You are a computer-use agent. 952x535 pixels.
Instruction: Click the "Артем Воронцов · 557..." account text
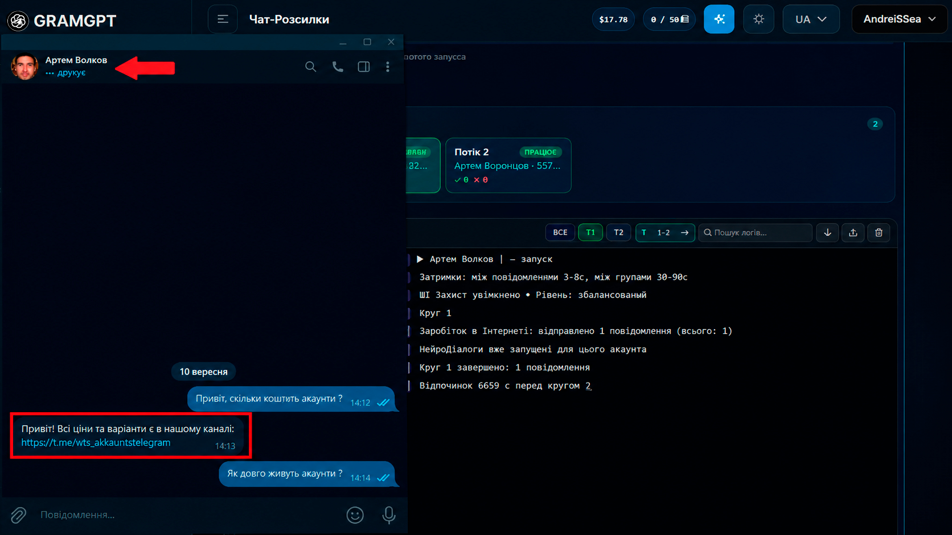[507, 166]
